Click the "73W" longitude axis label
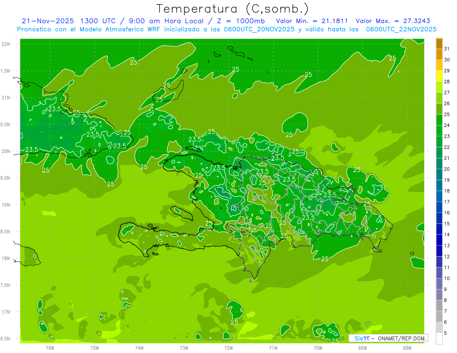 coord(184,348)
